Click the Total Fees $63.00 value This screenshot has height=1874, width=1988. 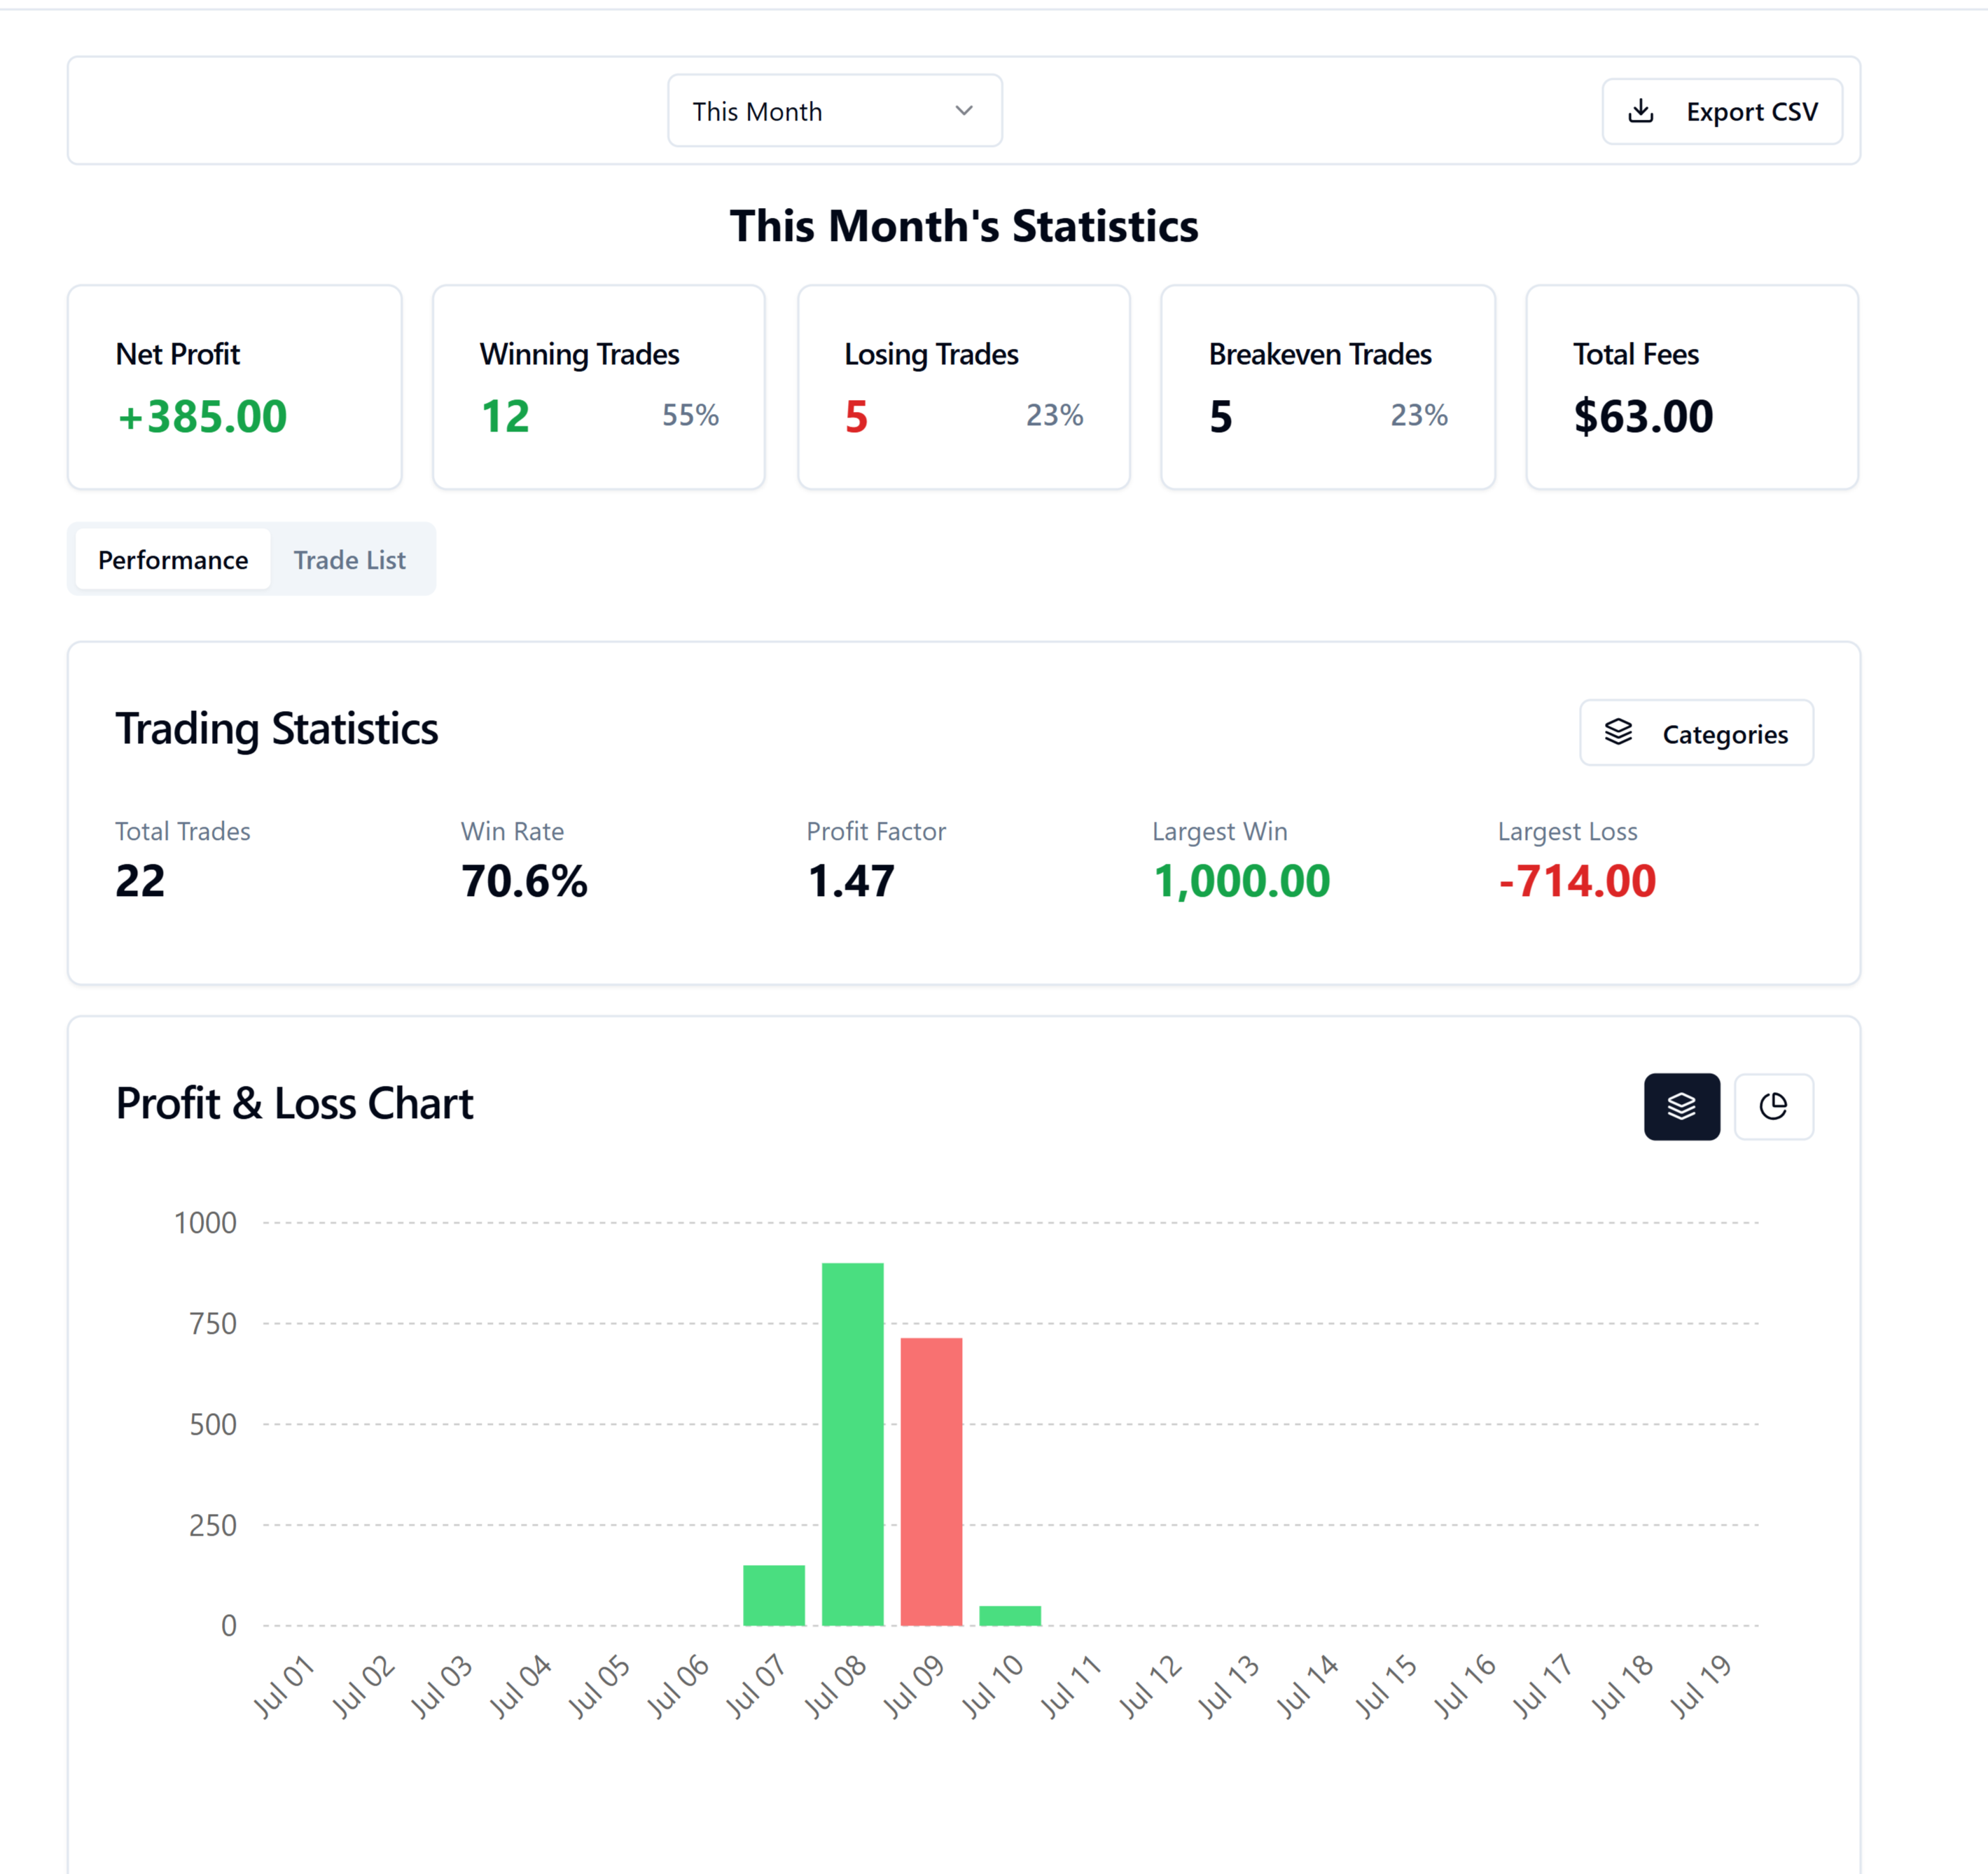pos(1643,416)
